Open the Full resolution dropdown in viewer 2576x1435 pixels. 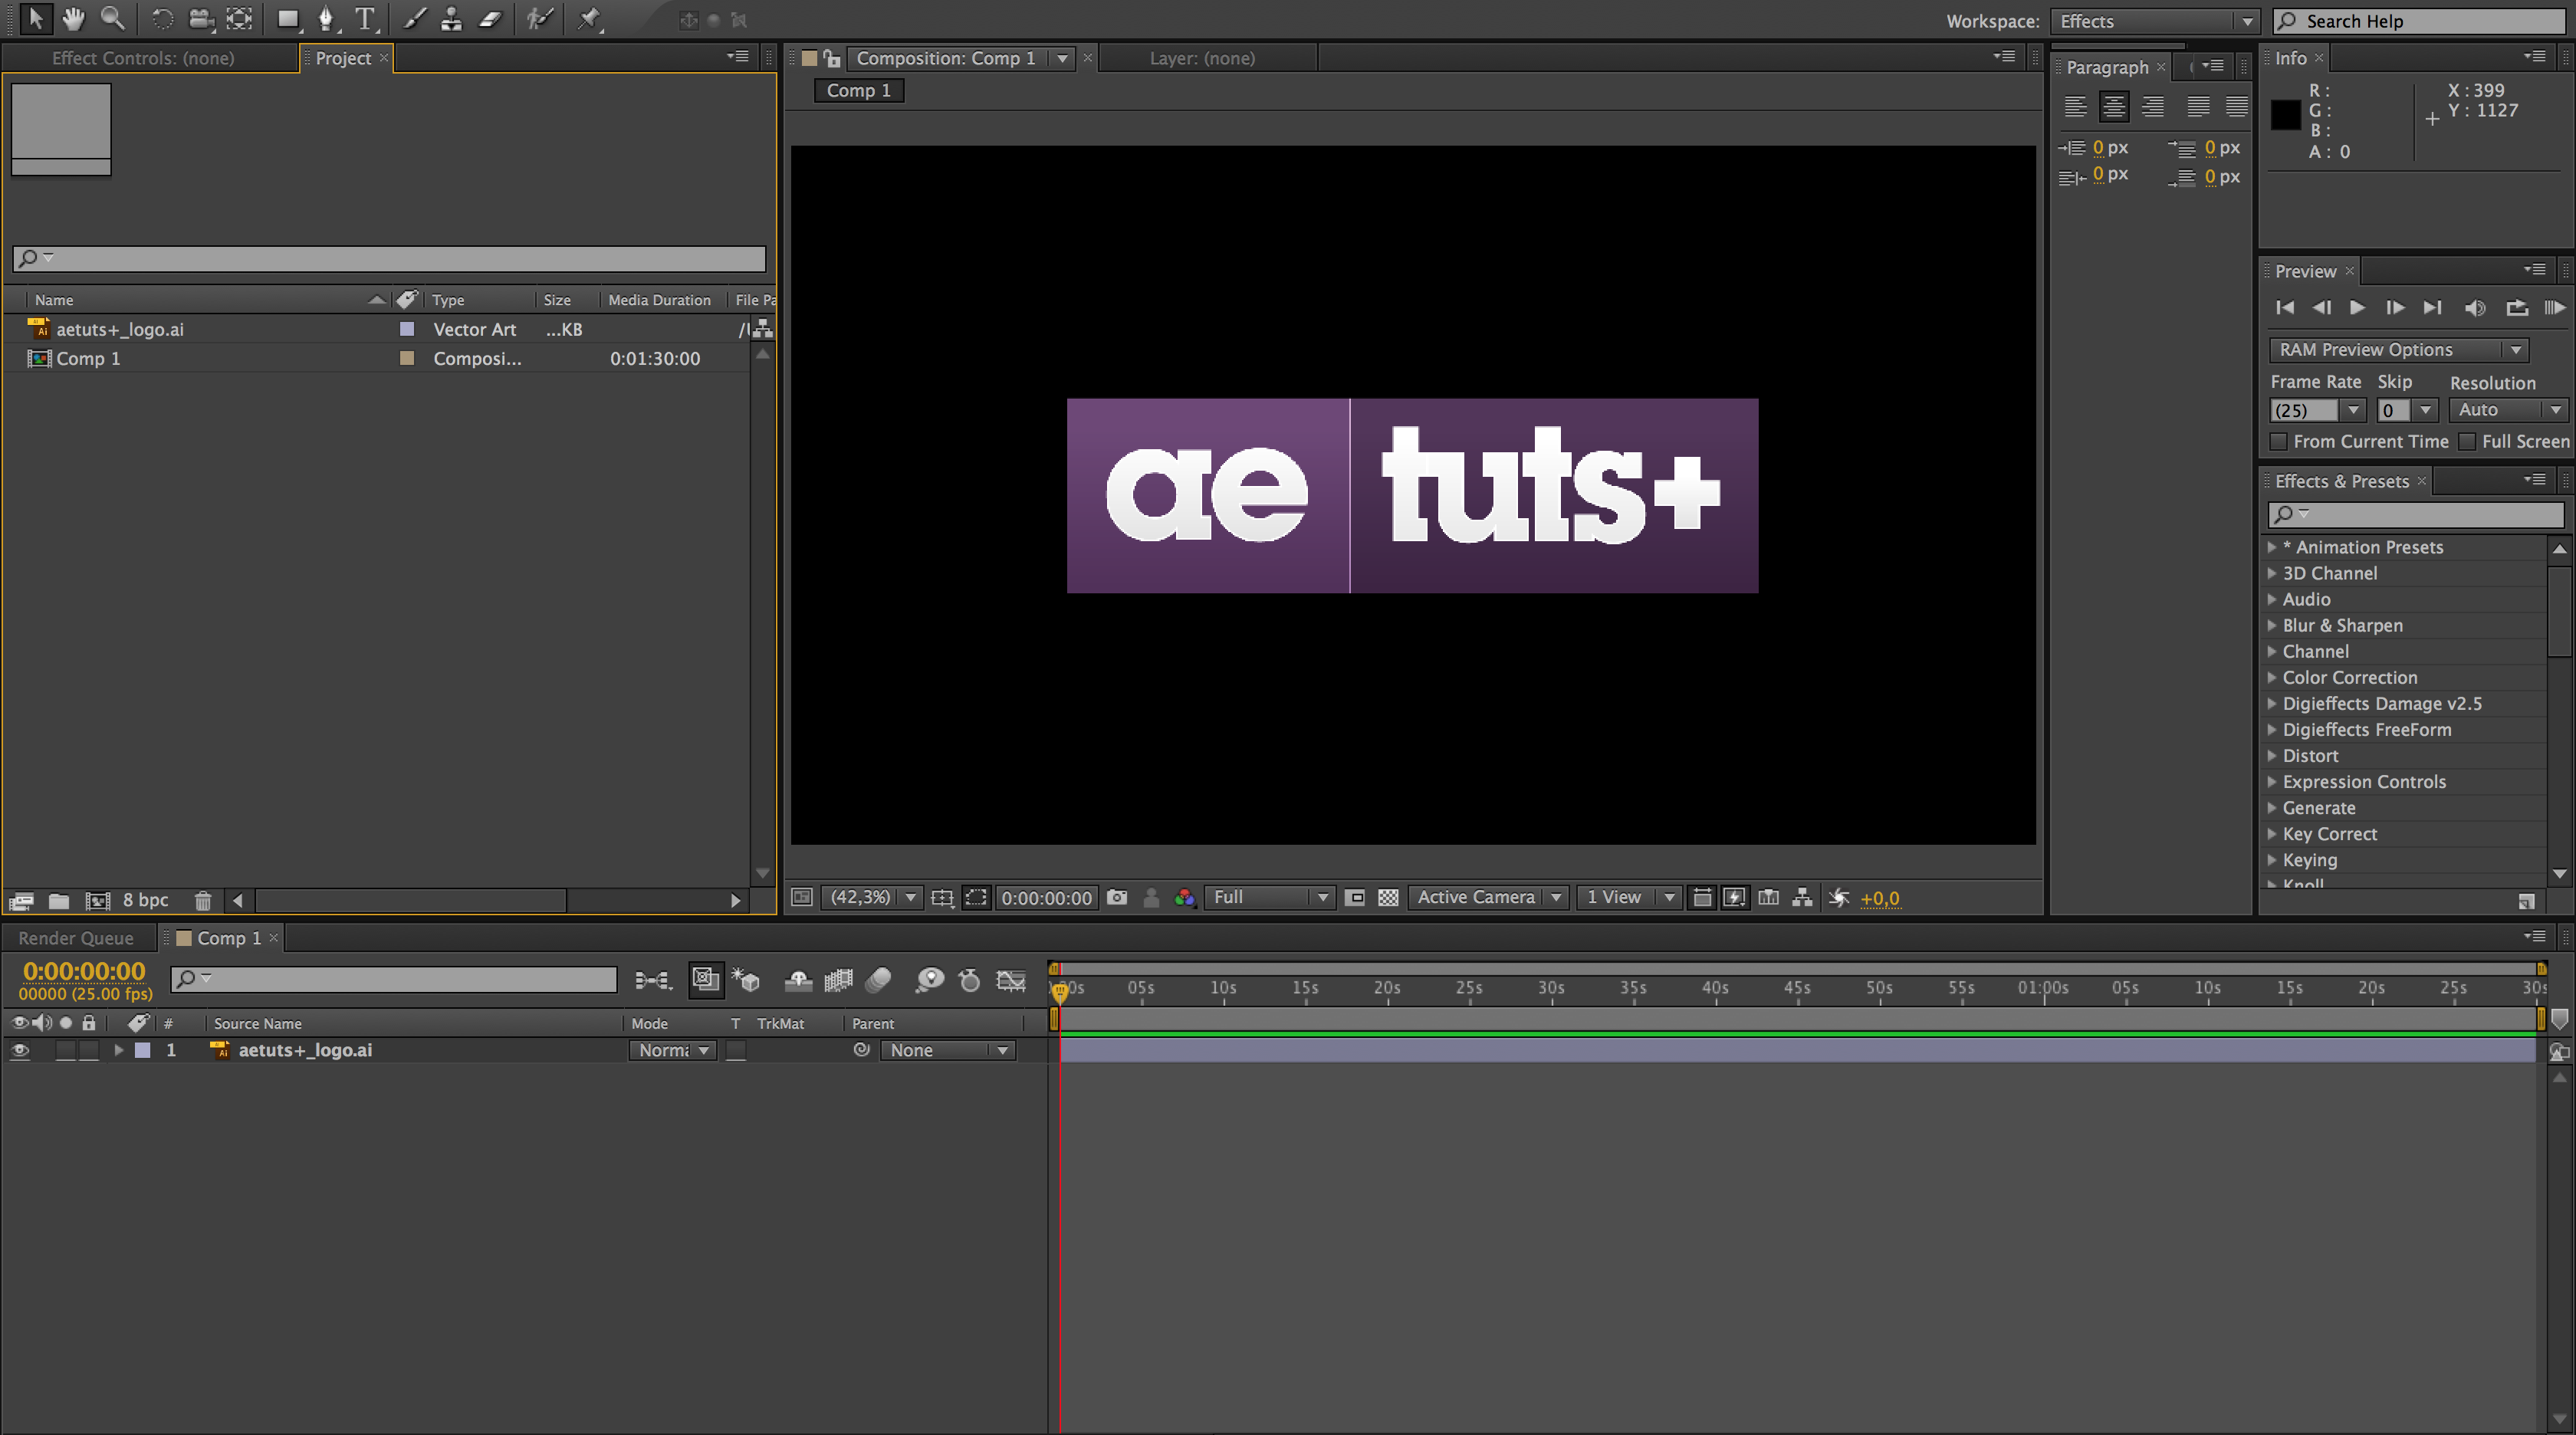pyautogui.click(x=1269, y=897)
